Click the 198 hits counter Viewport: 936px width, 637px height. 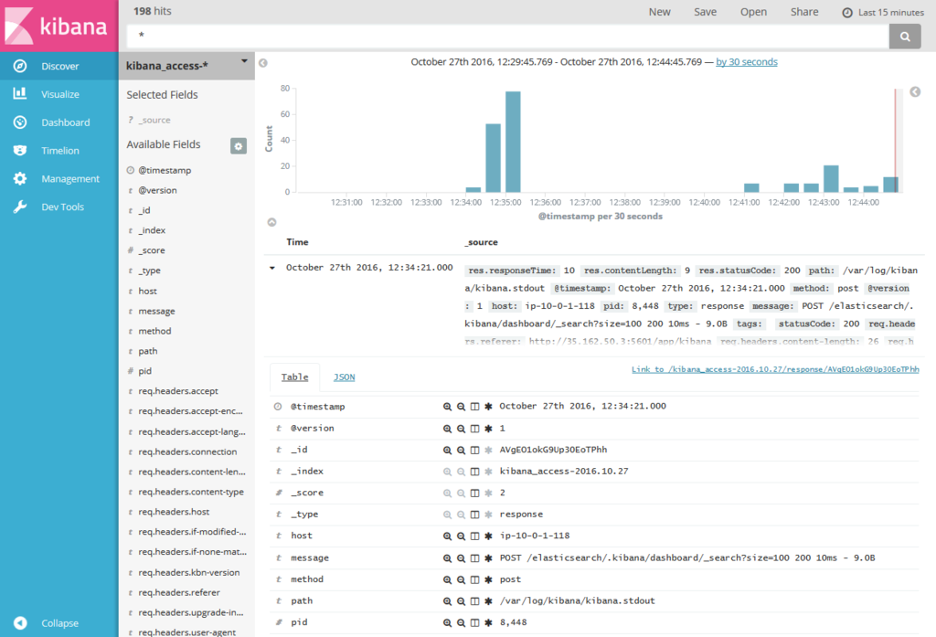point(153,11)
